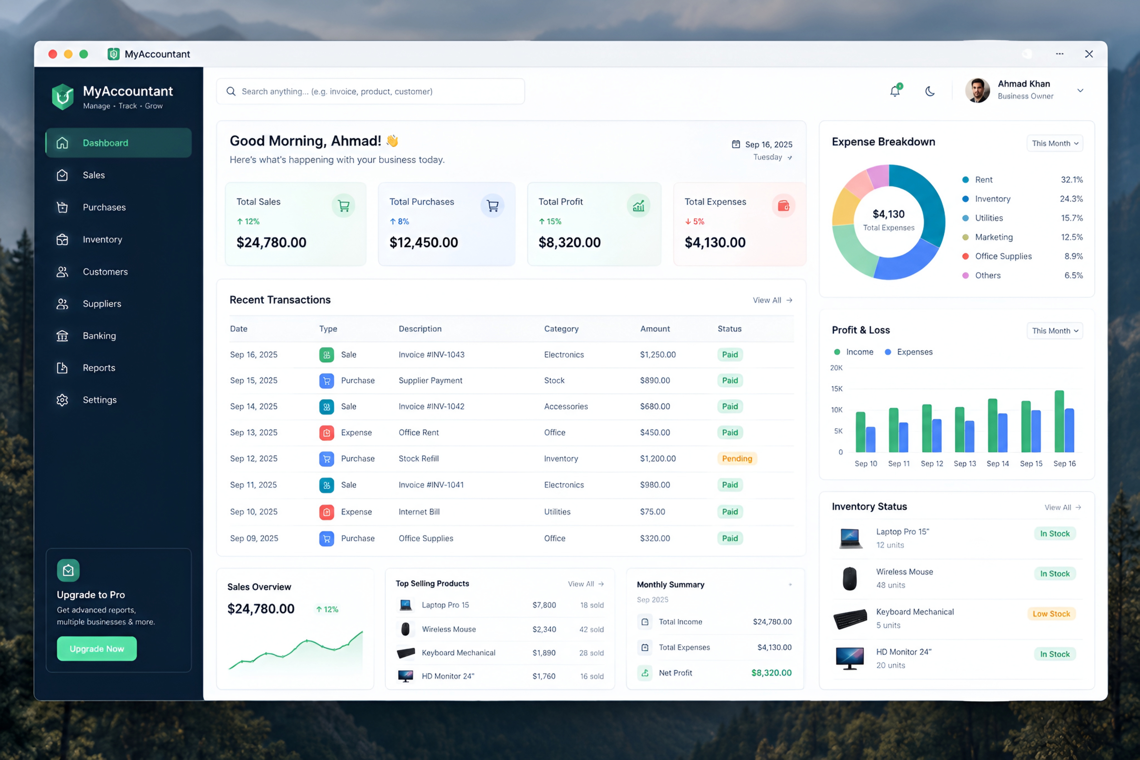
Task: Open Profit & Loss This Month dropdown
Action: (1055, 331)
